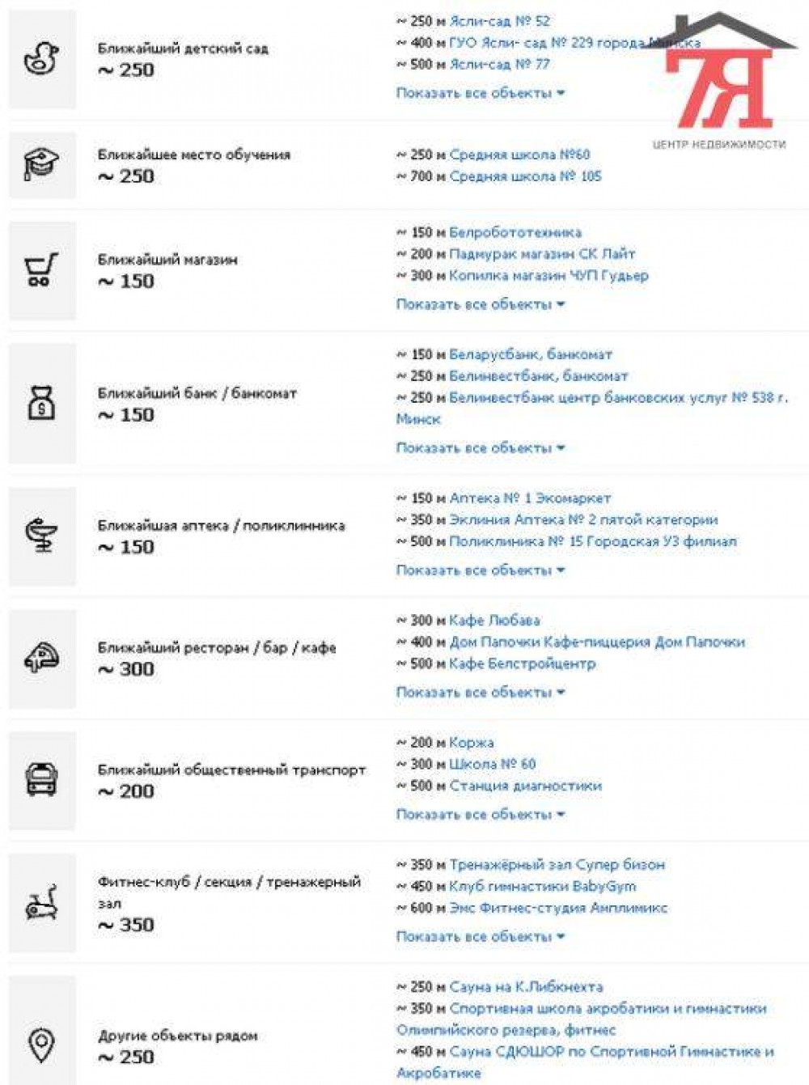Click the graduation cap education icon

[x=41, y=164]
